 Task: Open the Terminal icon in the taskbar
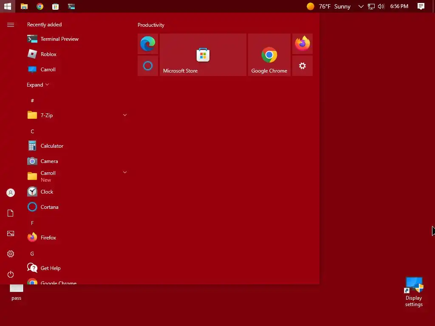(x=71, y=6)
